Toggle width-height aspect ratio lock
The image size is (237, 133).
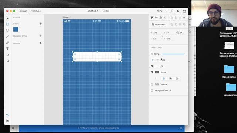click(162, 36)
